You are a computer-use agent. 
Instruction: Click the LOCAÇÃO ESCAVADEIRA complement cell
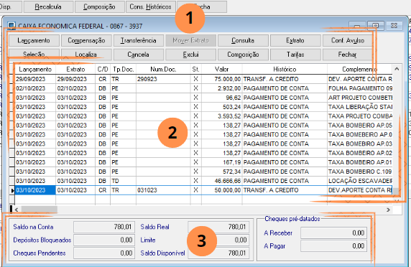pyautogui.click(x=360, y=181)
